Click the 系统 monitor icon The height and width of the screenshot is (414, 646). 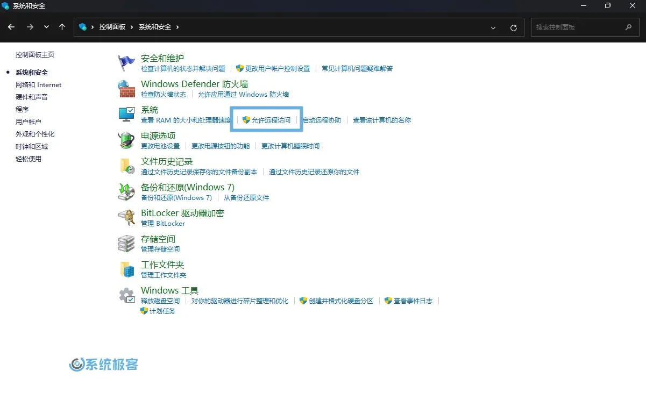point(126,114)
